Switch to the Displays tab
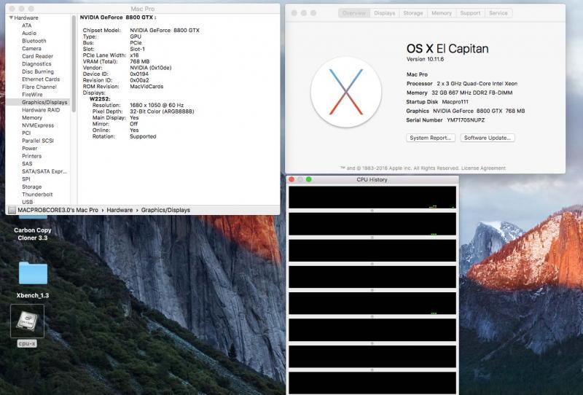583x395 pixels. 385,13
